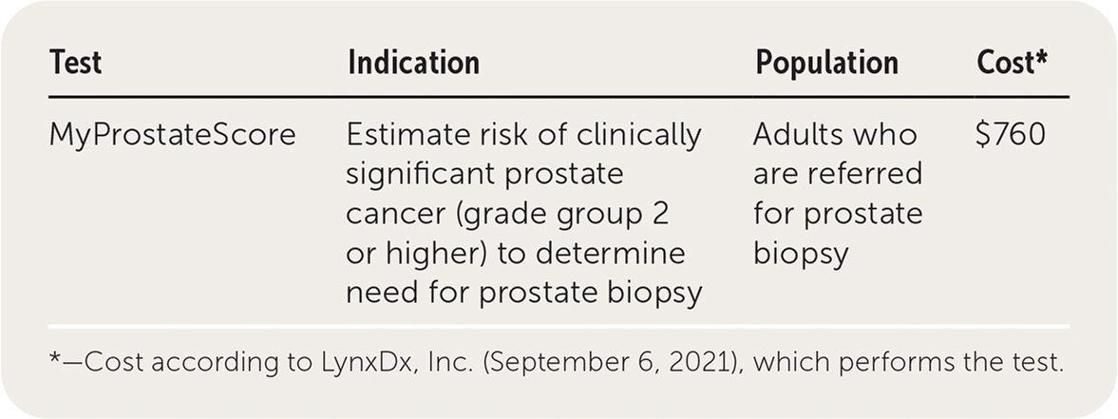Click "need for prostate biopsy" text
Image resolution: width=1118 pixels, height=419 pixels.
coord(523,292)
